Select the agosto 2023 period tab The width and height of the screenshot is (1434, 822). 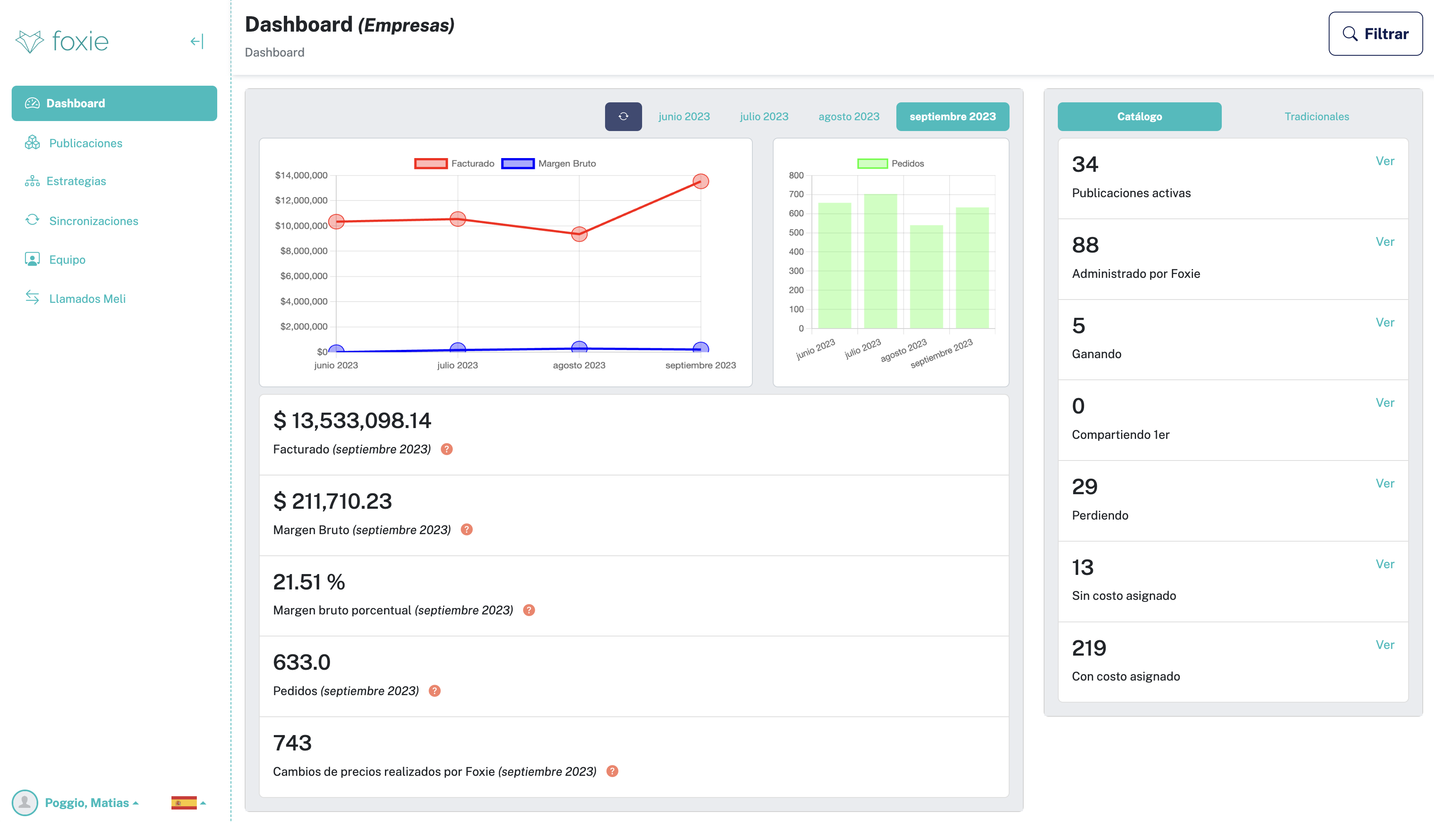(x=848, y=116)
